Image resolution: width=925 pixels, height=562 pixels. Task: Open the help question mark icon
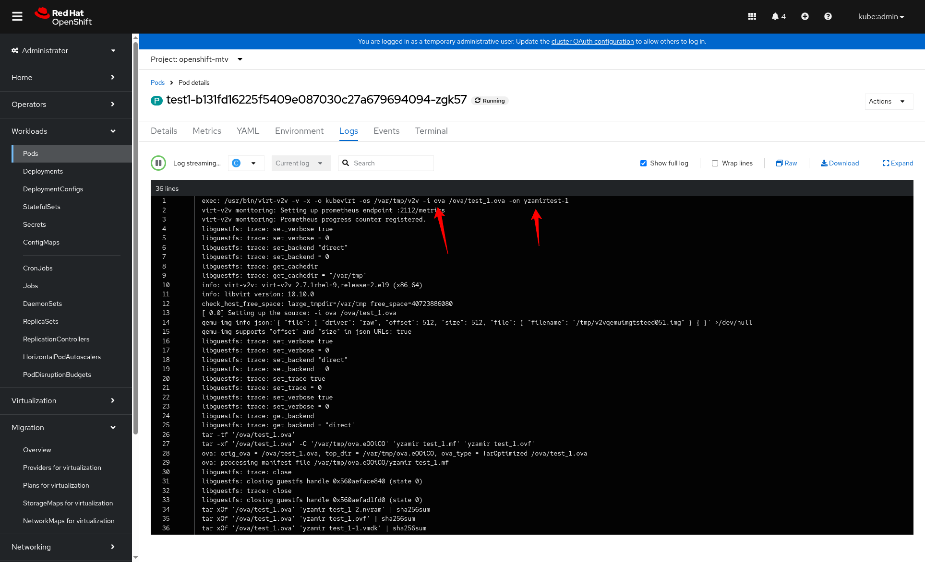coord(828,17)
